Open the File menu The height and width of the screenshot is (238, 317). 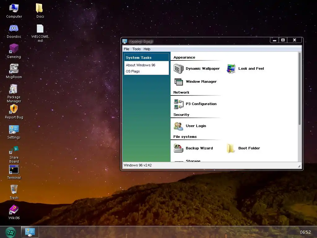[127, 49]
